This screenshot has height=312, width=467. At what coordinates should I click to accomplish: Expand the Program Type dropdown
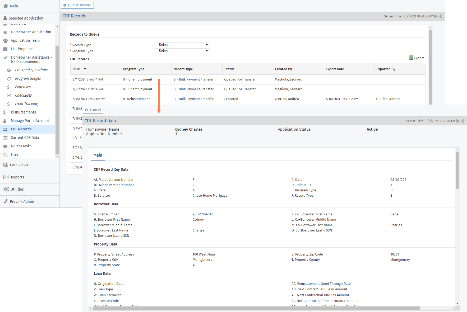coord(182,51)
